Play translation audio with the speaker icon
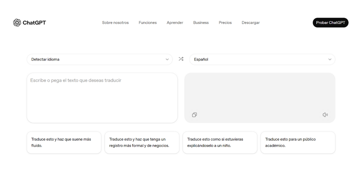The height and width of the screenshot is (188, 361). click(325, 115)
